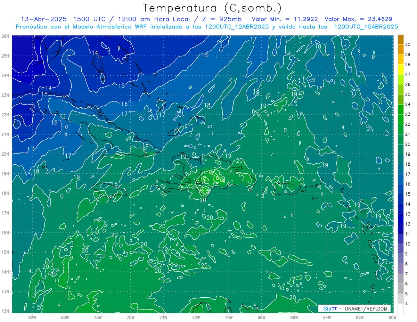Click the '68W' longitude axis label

tap(262, 317)
